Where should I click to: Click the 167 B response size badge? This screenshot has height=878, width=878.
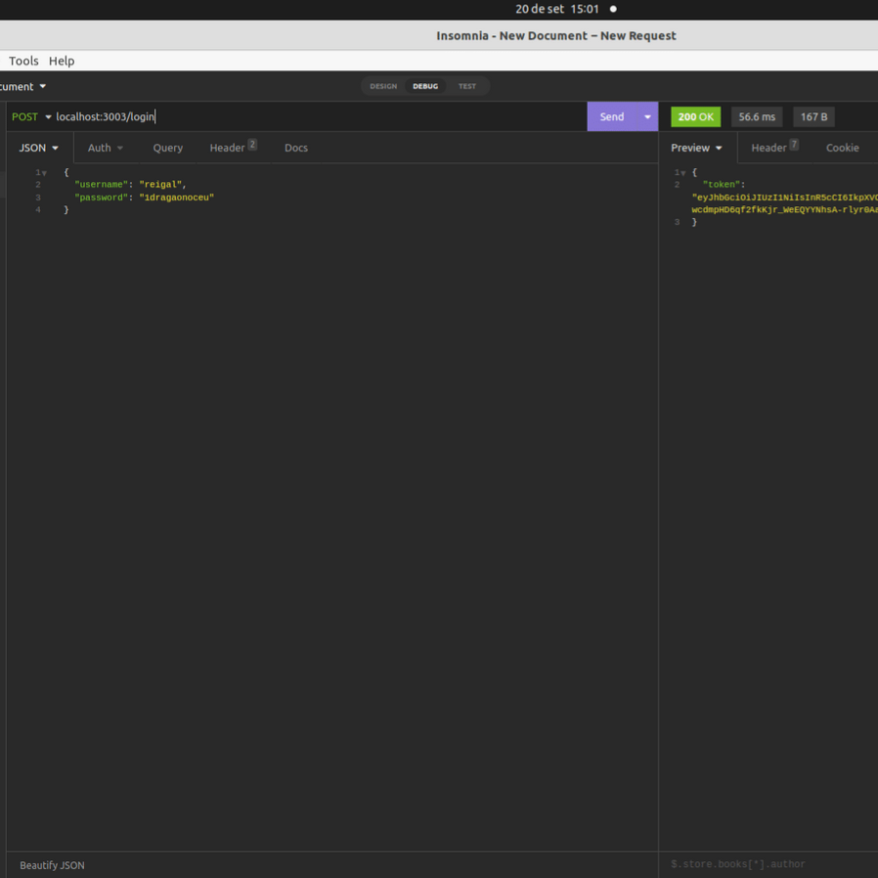(813, 117)
